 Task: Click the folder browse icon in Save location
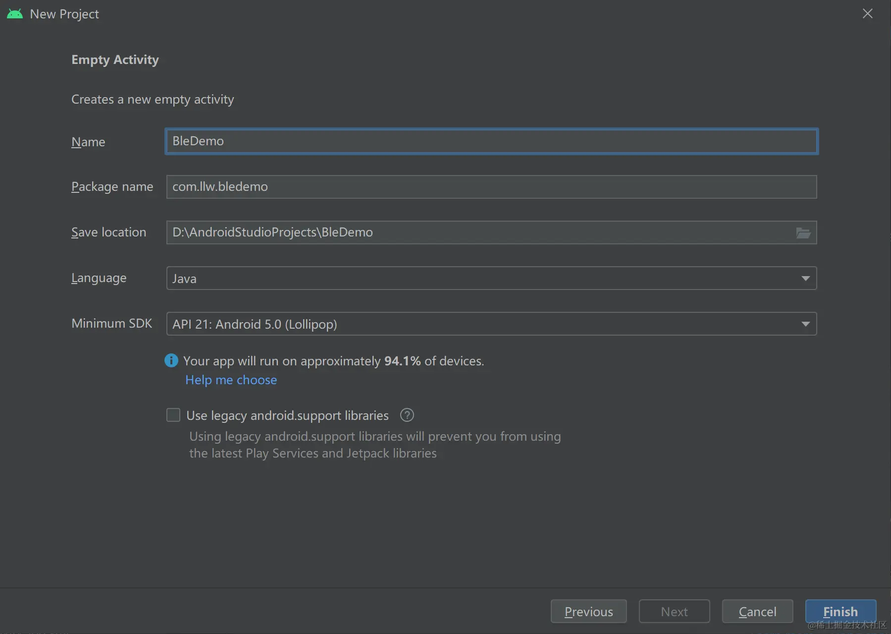pos(803,232)
